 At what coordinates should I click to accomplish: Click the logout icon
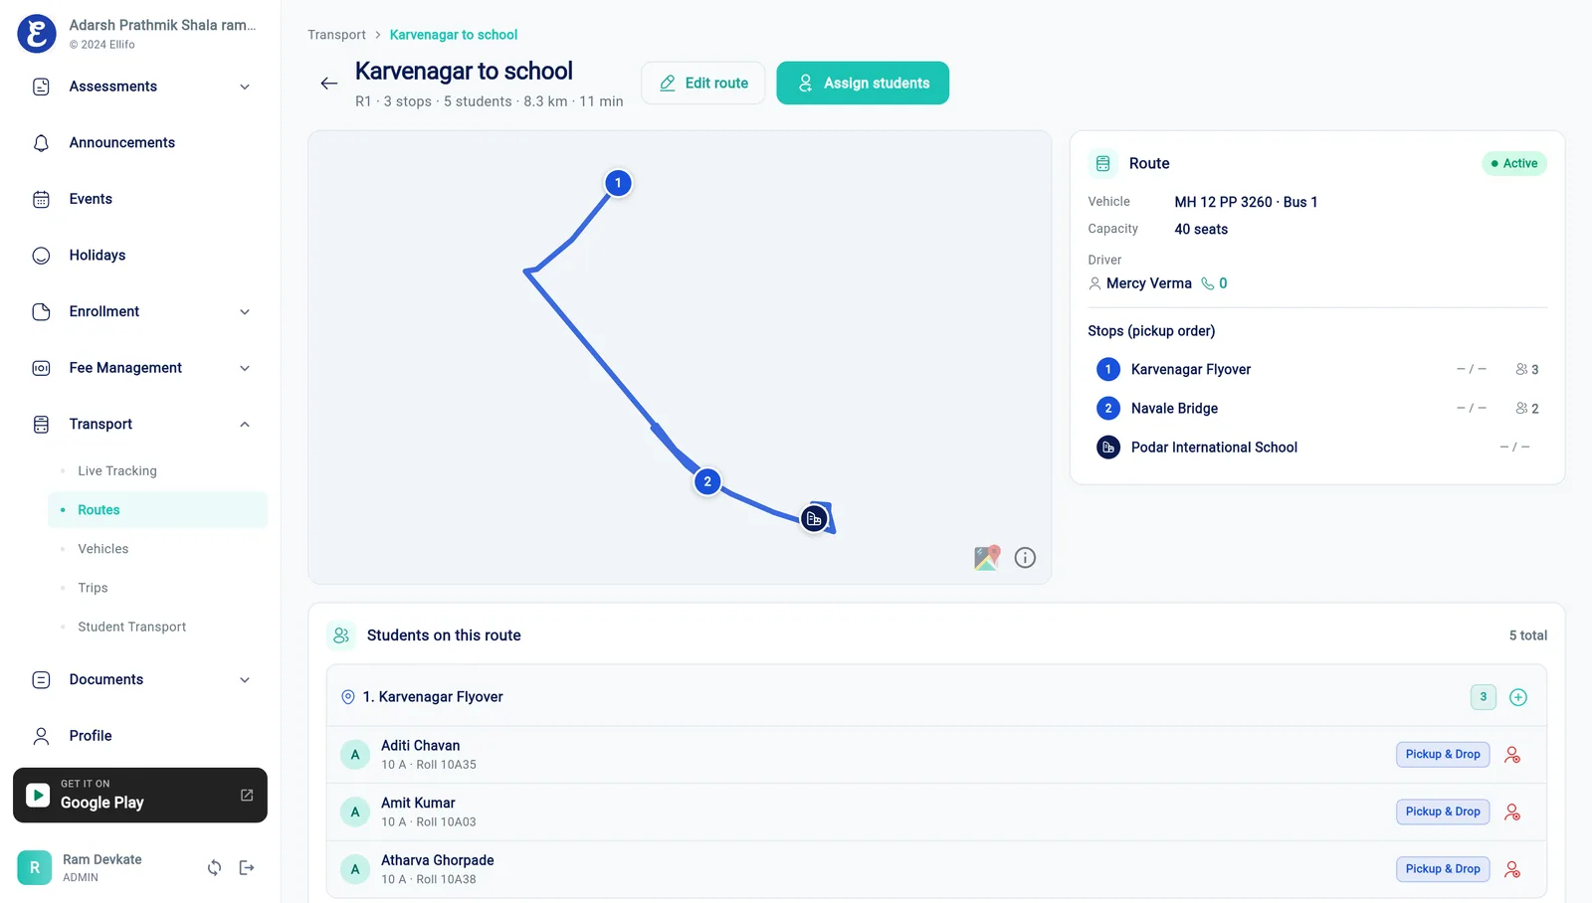(x=247, y=868)
